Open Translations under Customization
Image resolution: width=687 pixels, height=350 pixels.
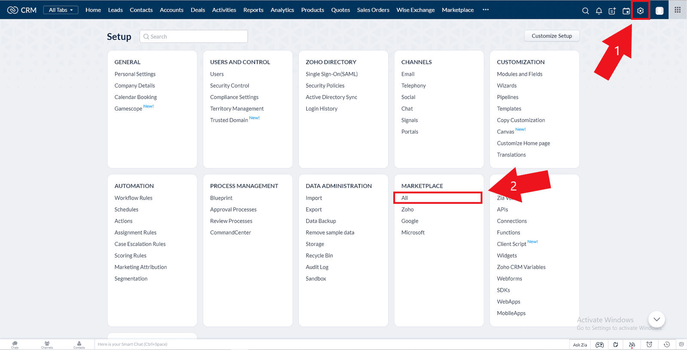click(511, 155)
